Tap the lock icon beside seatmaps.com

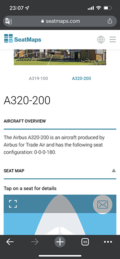pos(42,21)
